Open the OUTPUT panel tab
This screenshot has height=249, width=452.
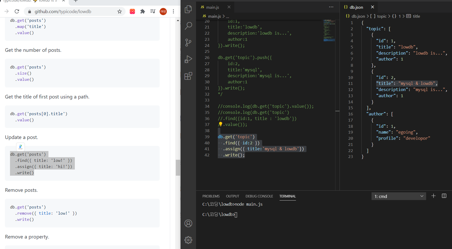232,196
